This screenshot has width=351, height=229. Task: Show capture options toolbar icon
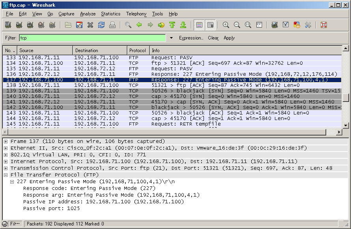[x=19, y=25]
